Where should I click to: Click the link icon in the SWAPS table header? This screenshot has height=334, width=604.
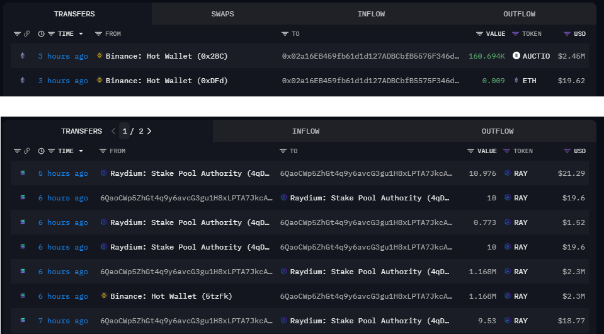26,33
